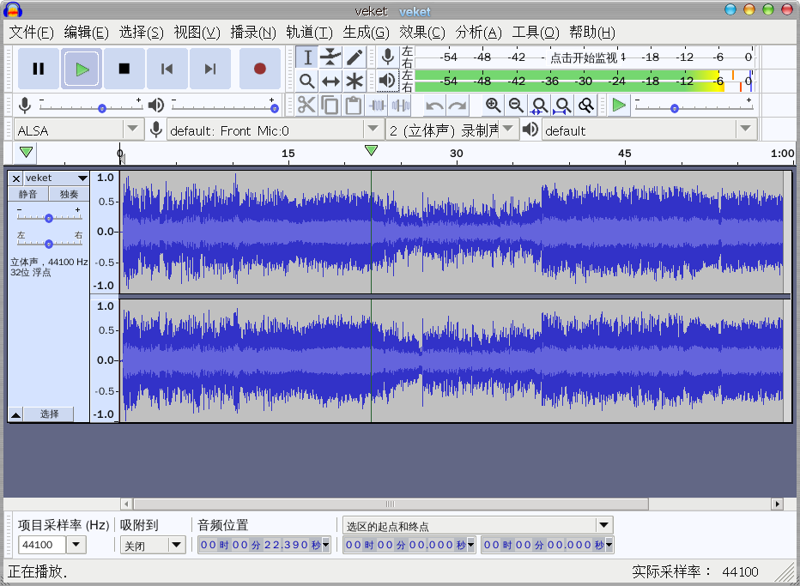This screenshot has height=586, width=800.
Task: Select the Draw pencil tool
Action: click(x=355, y=57)
